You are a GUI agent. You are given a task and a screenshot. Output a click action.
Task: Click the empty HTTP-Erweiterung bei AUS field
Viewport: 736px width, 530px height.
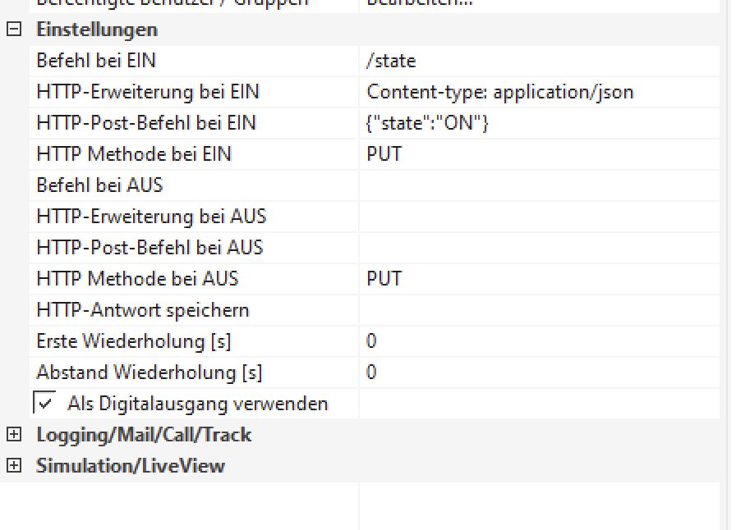538,217
